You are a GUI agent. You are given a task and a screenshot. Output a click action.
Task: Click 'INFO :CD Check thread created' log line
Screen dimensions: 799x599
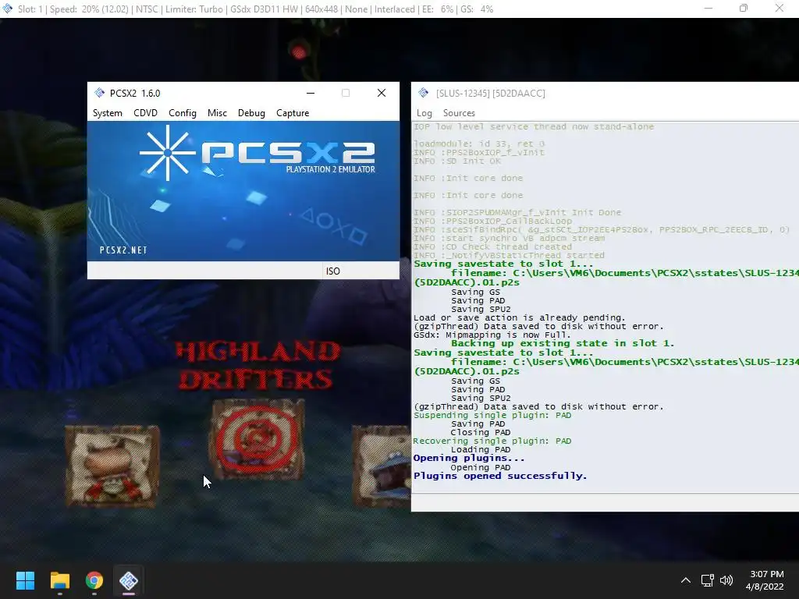pos(492,246)
